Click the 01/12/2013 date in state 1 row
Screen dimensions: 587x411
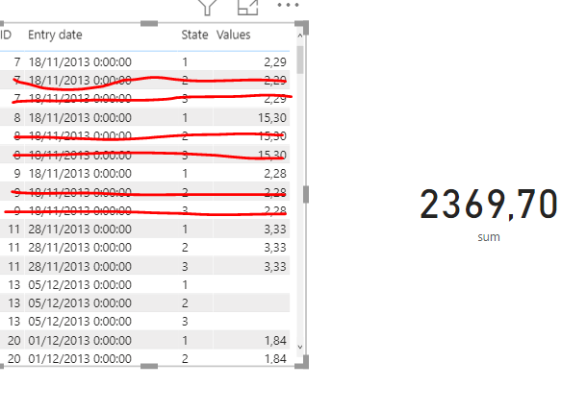(x=80, y=340)
